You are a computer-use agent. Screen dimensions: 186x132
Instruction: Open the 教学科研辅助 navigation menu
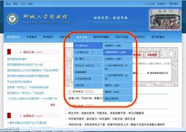pos(101,37)
